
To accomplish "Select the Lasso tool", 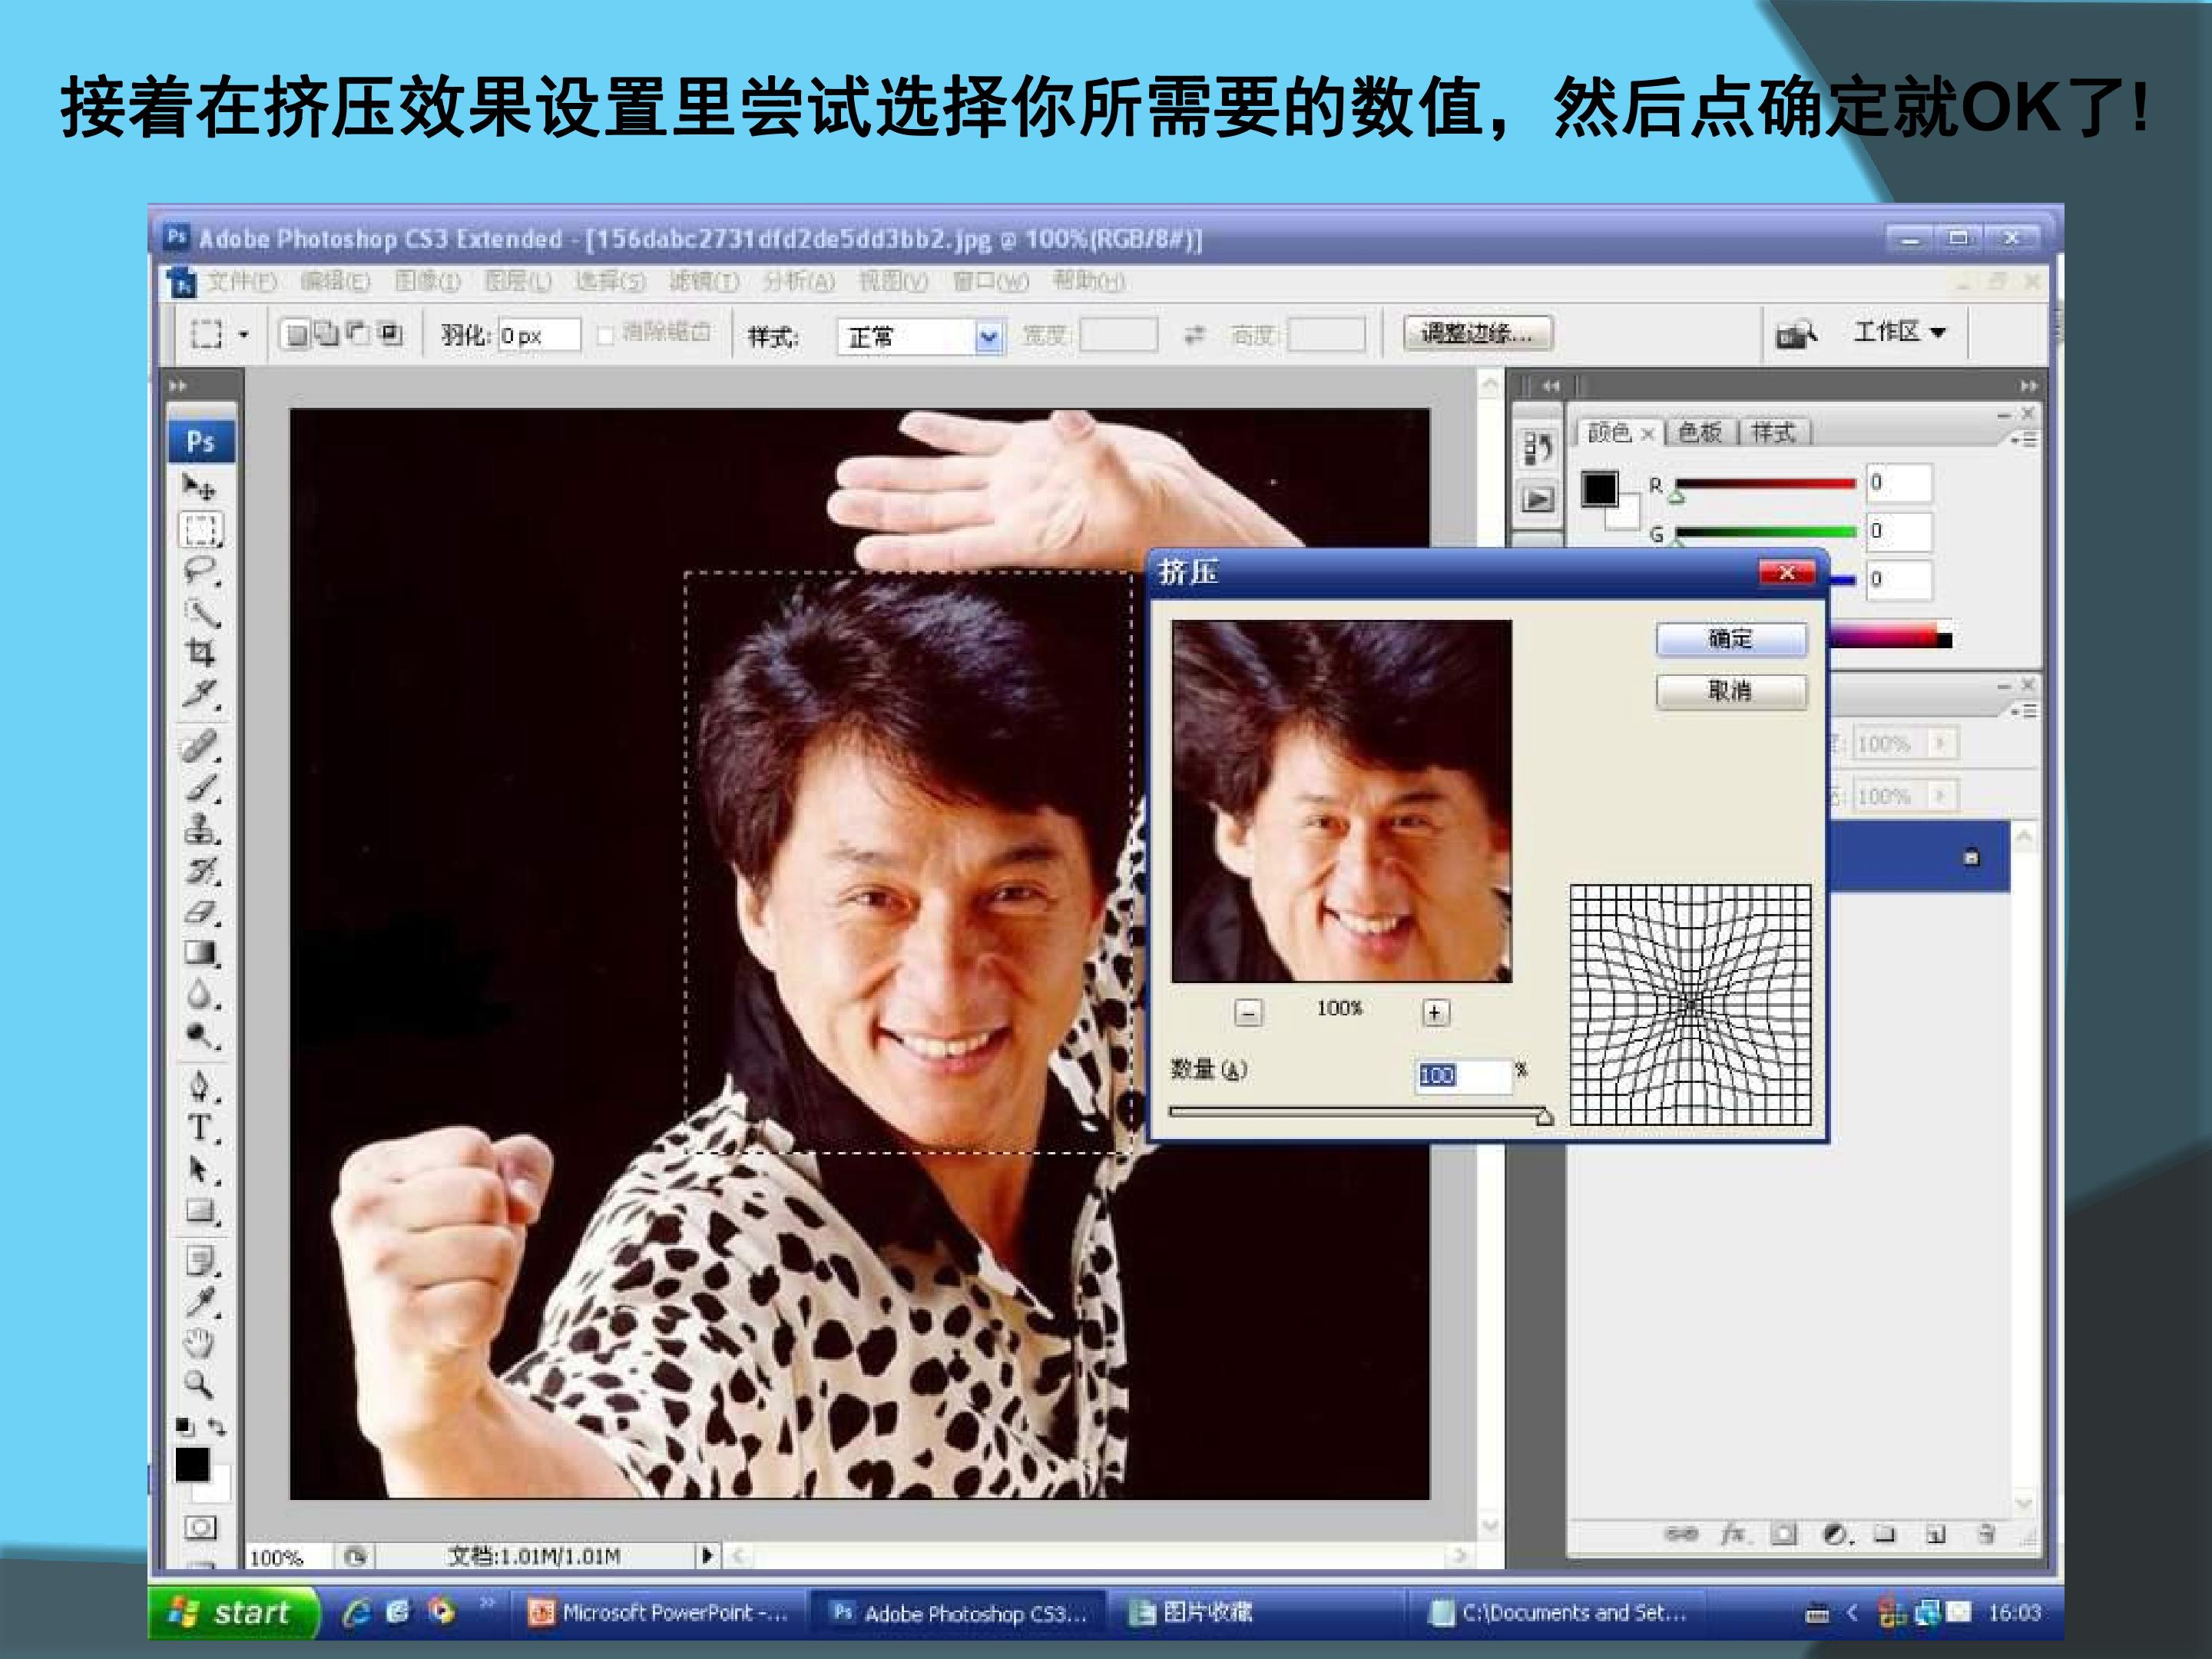I will 200,571.
